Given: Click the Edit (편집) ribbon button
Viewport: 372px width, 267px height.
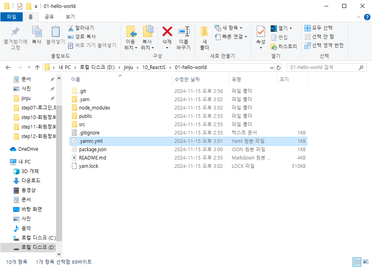Looking at the screenshot, I should tap(279, 37).
